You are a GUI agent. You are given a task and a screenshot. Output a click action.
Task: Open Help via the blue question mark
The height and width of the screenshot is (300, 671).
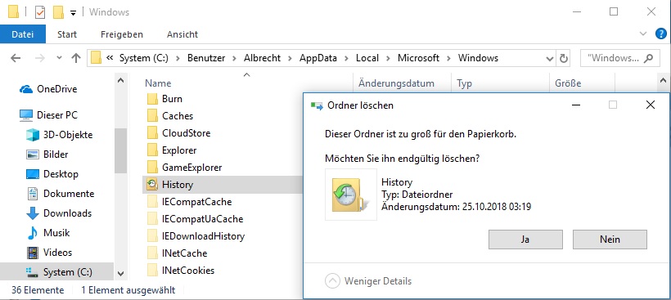[x=660, y=34]
